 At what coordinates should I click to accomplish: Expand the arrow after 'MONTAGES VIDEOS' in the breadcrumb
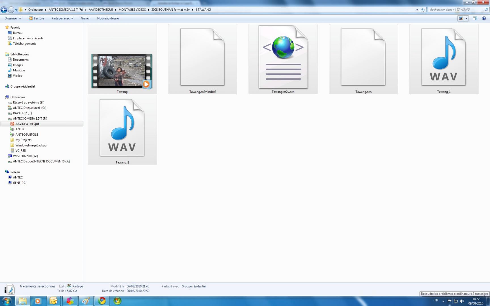pyautogui.click(x=149, y=10)
